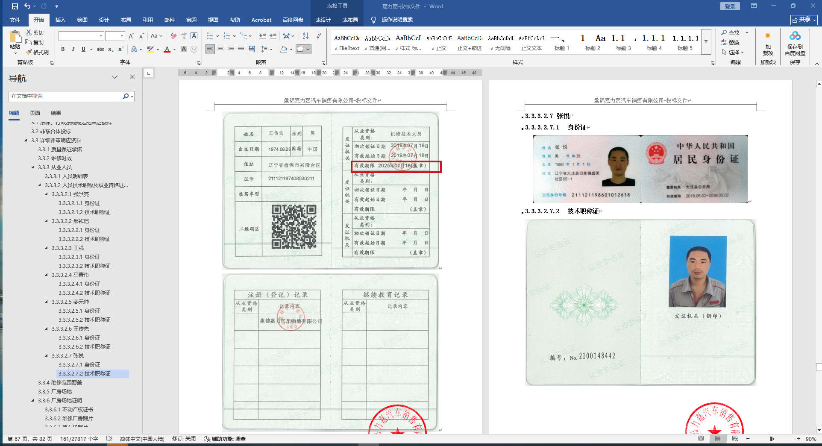Cut selection with 剪切
The width and height of the screenshot is (822, 446).
(x=35, y=32)
